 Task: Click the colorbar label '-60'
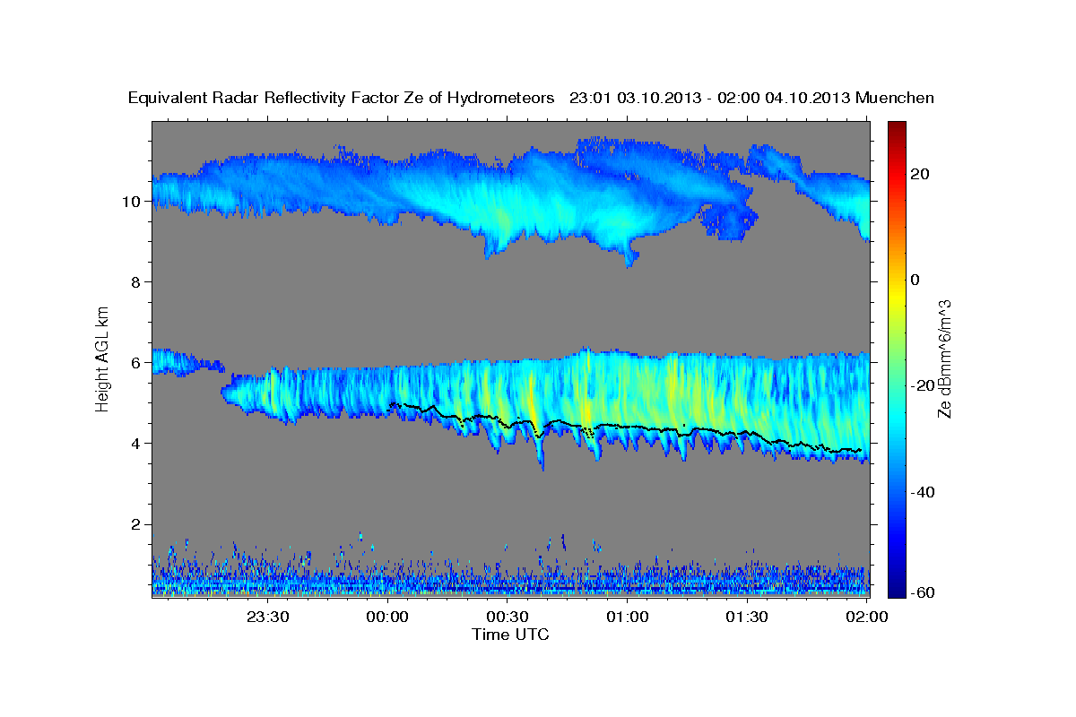[921, 592]
